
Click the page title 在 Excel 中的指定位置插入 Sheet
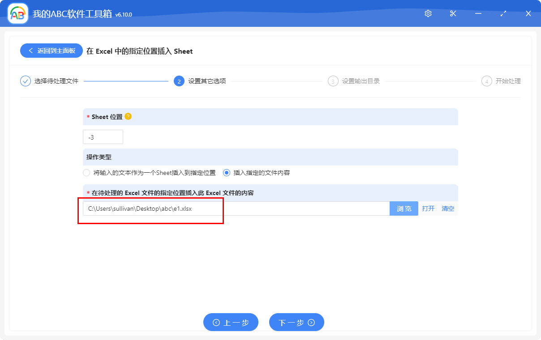[x=140, y=51]
